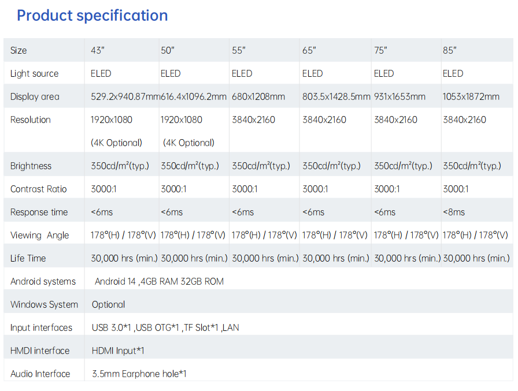
Task: Select the 43" size column header
Action: click(x=97, y=50)
